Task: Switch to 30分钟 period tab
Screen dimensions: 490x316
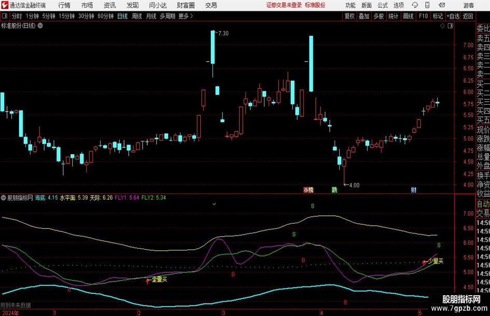Action: pos(86,16)
